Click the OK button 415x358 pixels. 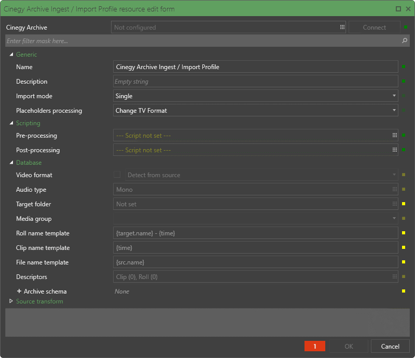pos(349,347)
